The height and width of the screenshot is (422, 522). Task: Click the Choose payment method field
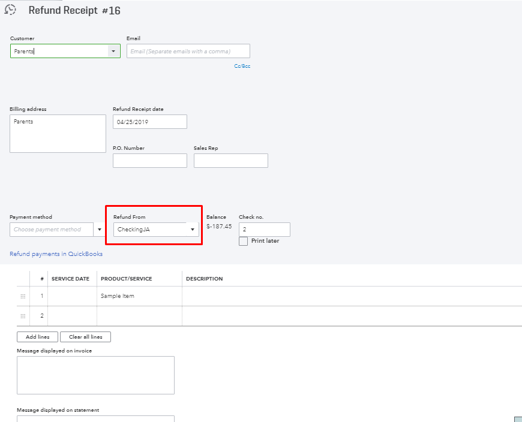click(x=51, y=230)
